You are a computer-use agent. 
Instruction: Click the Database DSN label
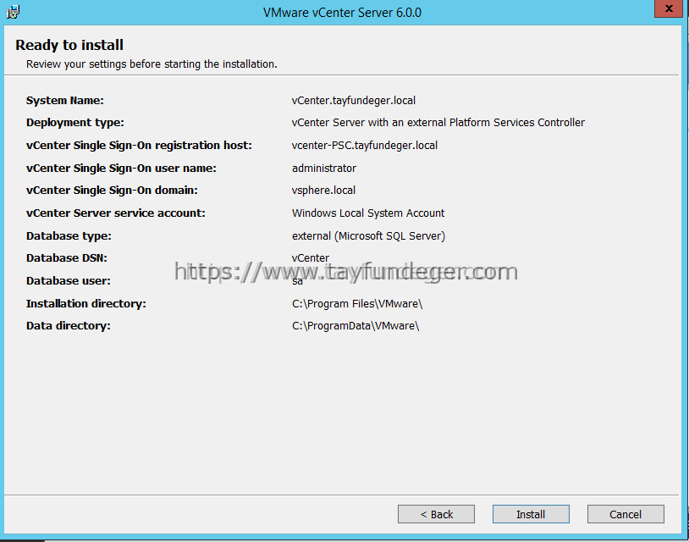coord(66,258)
